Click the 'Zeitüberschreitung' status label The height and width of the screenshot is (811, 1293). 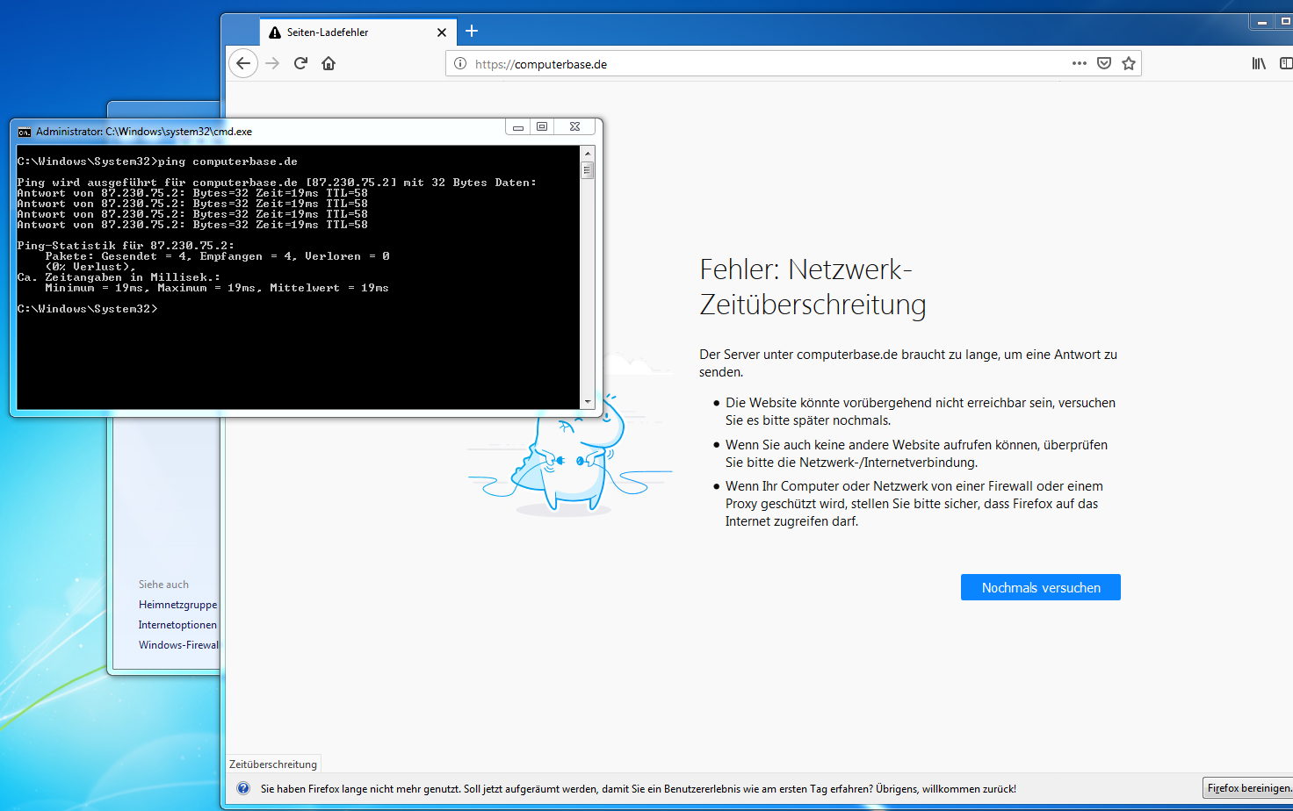click(x=273, y=764)
